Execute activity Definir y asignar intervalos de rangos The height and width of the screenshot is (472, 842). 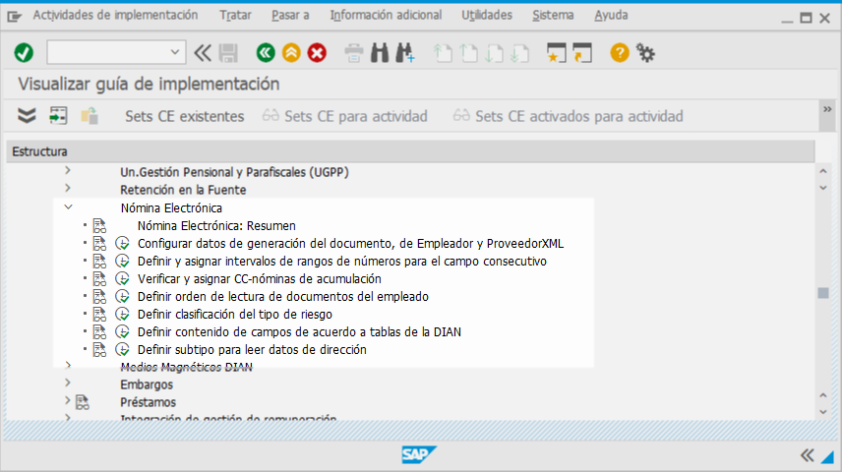click(x=122, y=261)
